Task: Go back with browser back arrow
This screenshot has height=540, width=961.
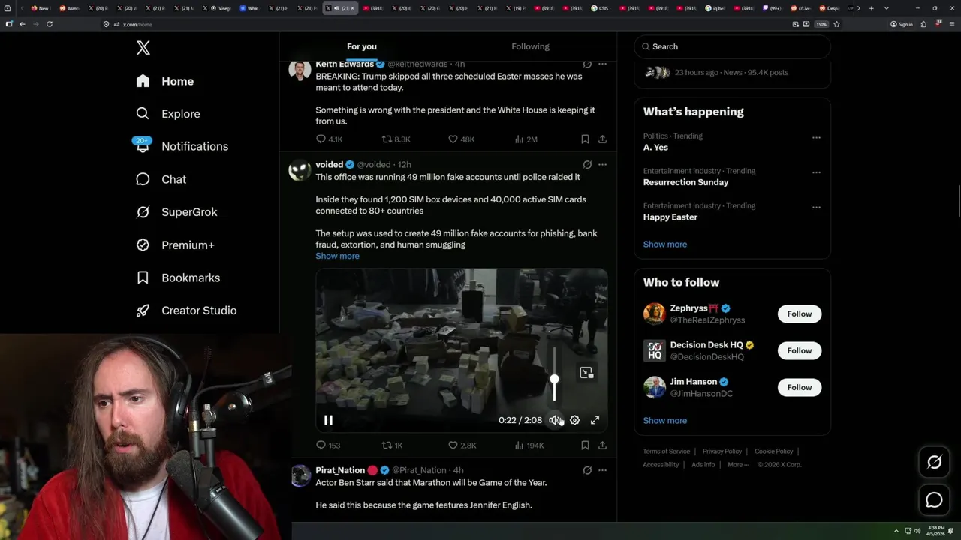Action: click(x=23, y=24)
